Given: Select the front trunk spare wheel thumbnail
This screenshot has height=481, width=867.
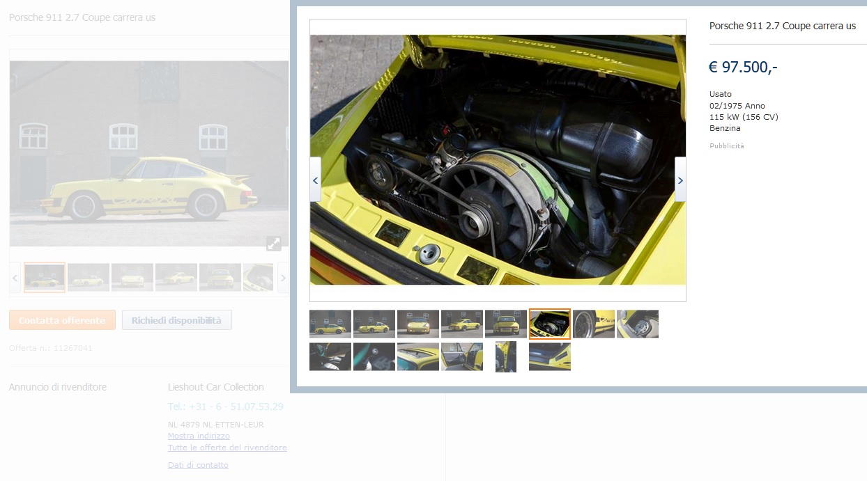Looking at the screenshot, I should point(638,324).
